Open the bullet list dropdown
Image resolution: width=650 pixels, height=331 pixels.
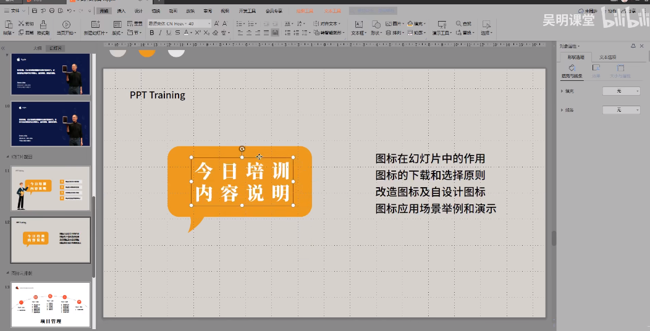245,23
